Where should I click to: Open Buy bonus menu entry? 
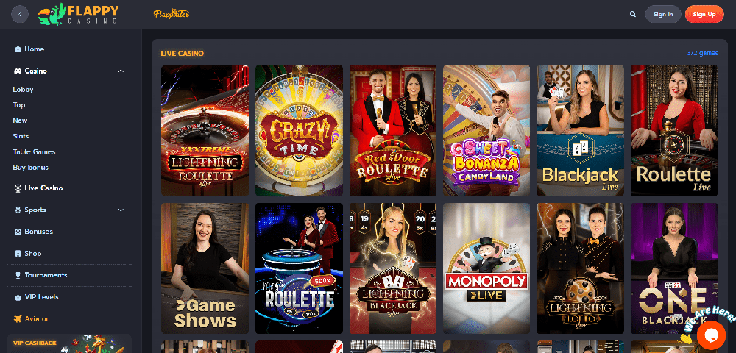click(x=30, y=168)
